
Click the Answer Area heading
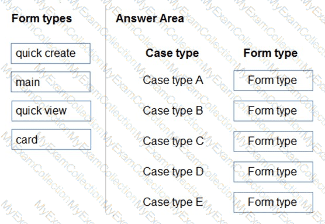[x=150, y=18]
